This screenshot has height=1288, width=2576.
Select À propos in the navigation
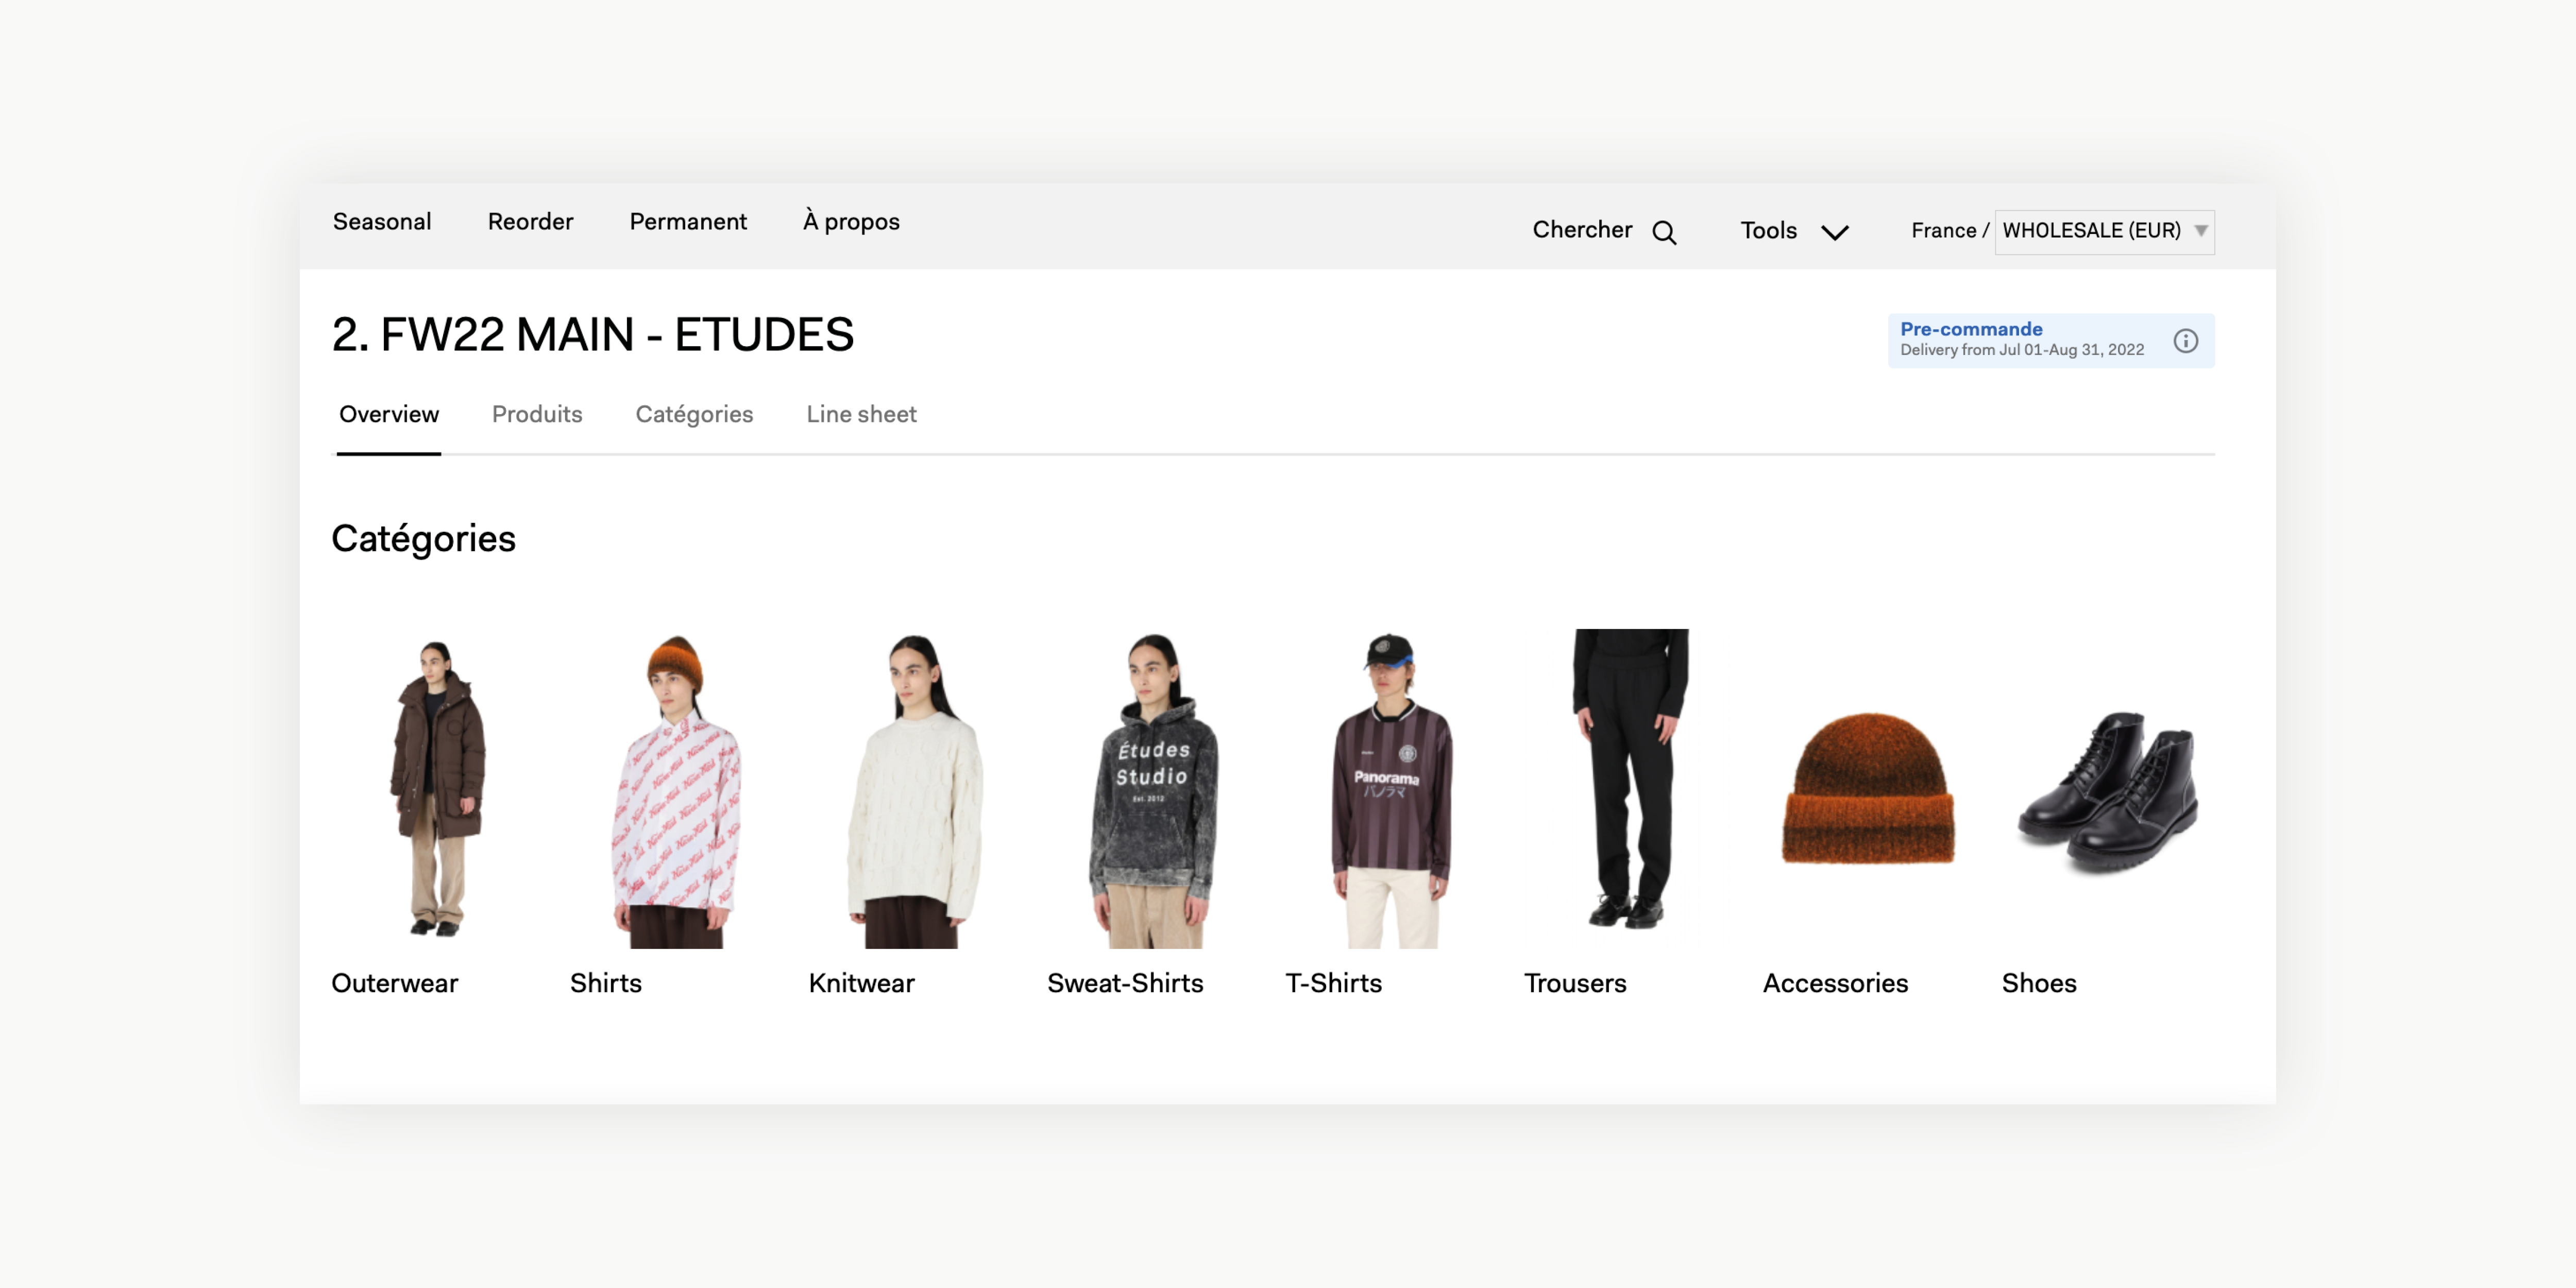pyautogui.click(x=851, y=221)
